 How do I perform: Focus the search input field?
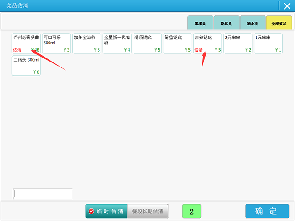(43, 194)
